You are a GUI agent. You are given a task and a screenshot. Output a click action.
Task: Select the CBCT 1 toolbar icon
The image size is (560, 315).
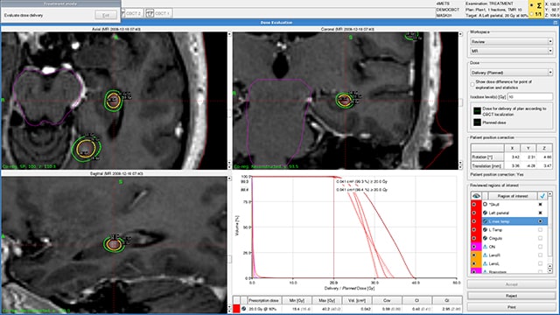pyautogui.click(x=150, y=13)
